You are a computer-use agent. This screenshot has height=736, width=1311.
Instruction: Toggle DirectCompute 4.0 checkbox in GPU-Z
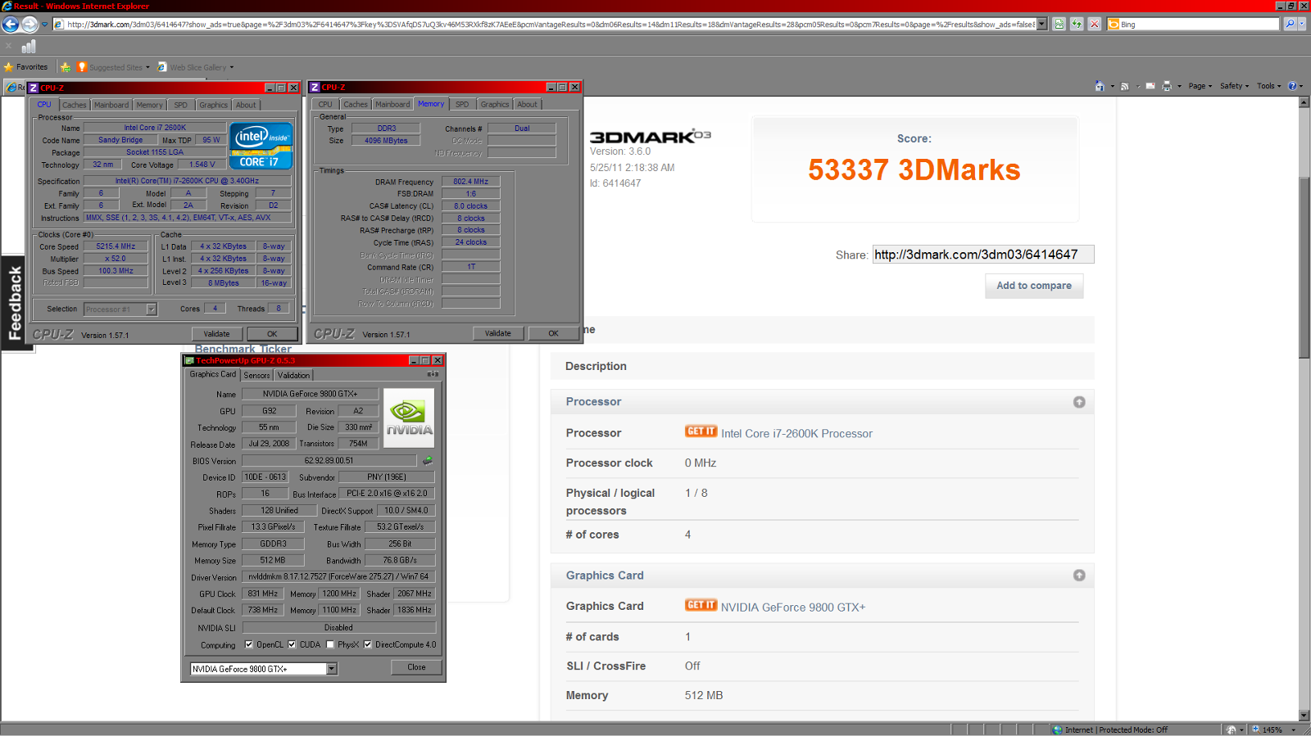pos(368,644)
